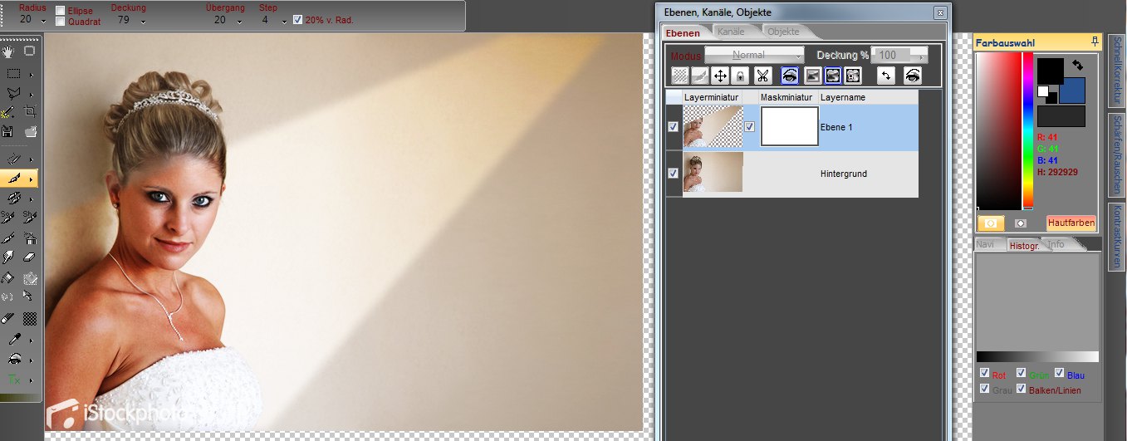
Task: Click the scissors icon in layers panel
Action: pyautogui.click(x=762, y=76)
